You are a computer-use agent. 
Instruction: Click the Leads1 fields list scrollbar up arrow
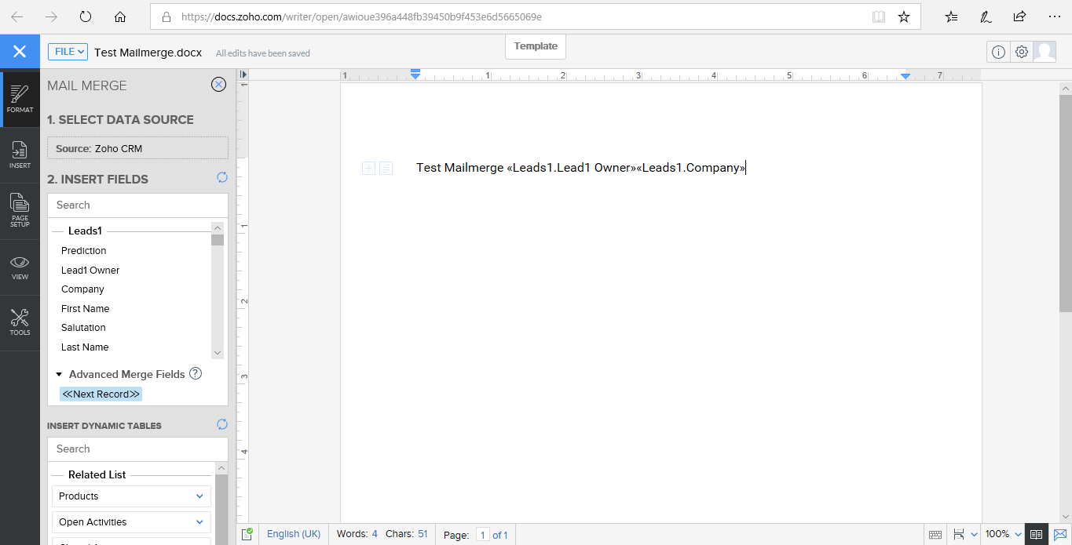click(218, 227)
